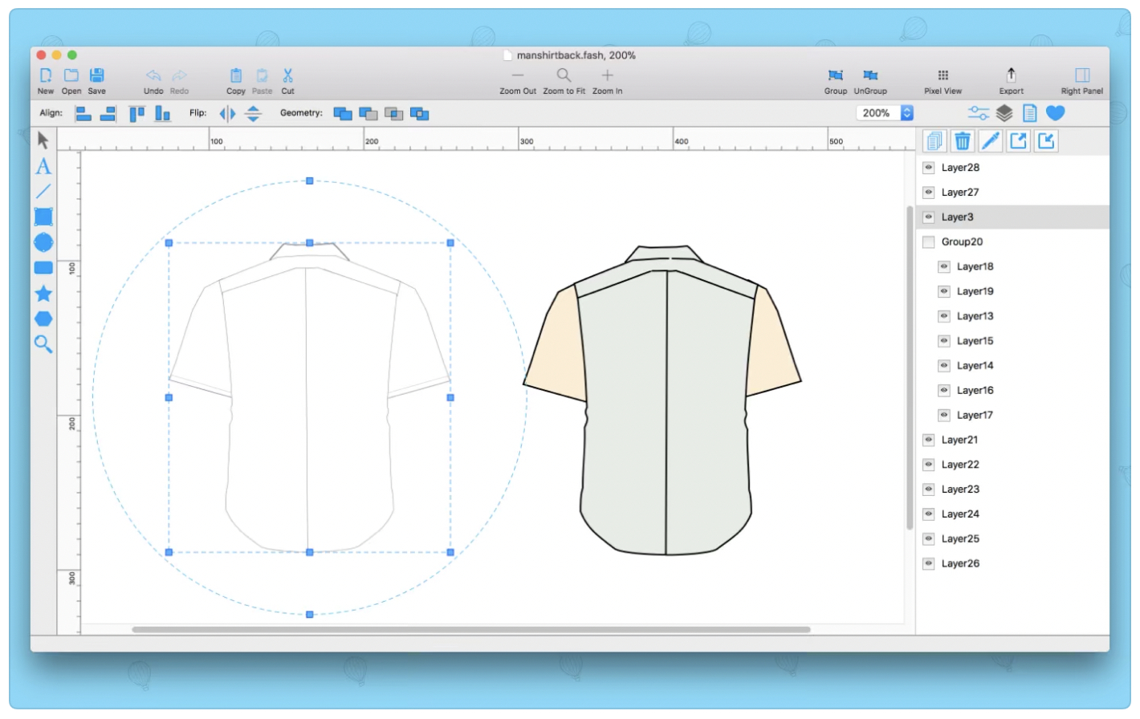Activate the magnifier zoom tool
The width and height of the screenshot is (1140, 719).
(43, 345)
